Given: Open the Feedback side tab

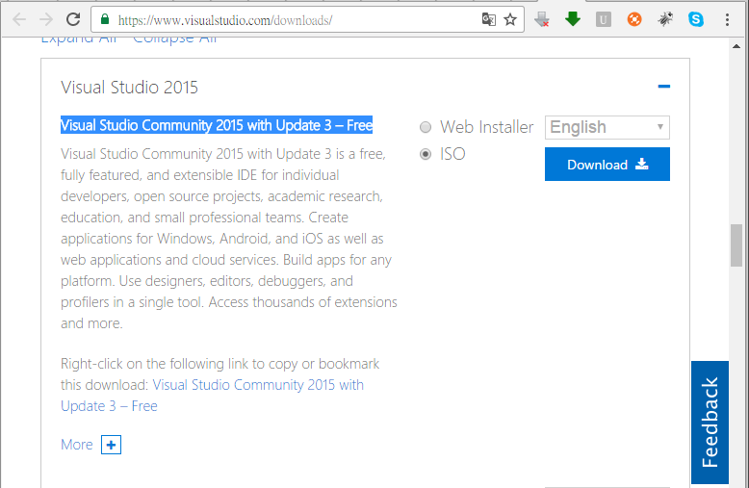Looking at the screenshot, I should [710, 423].
